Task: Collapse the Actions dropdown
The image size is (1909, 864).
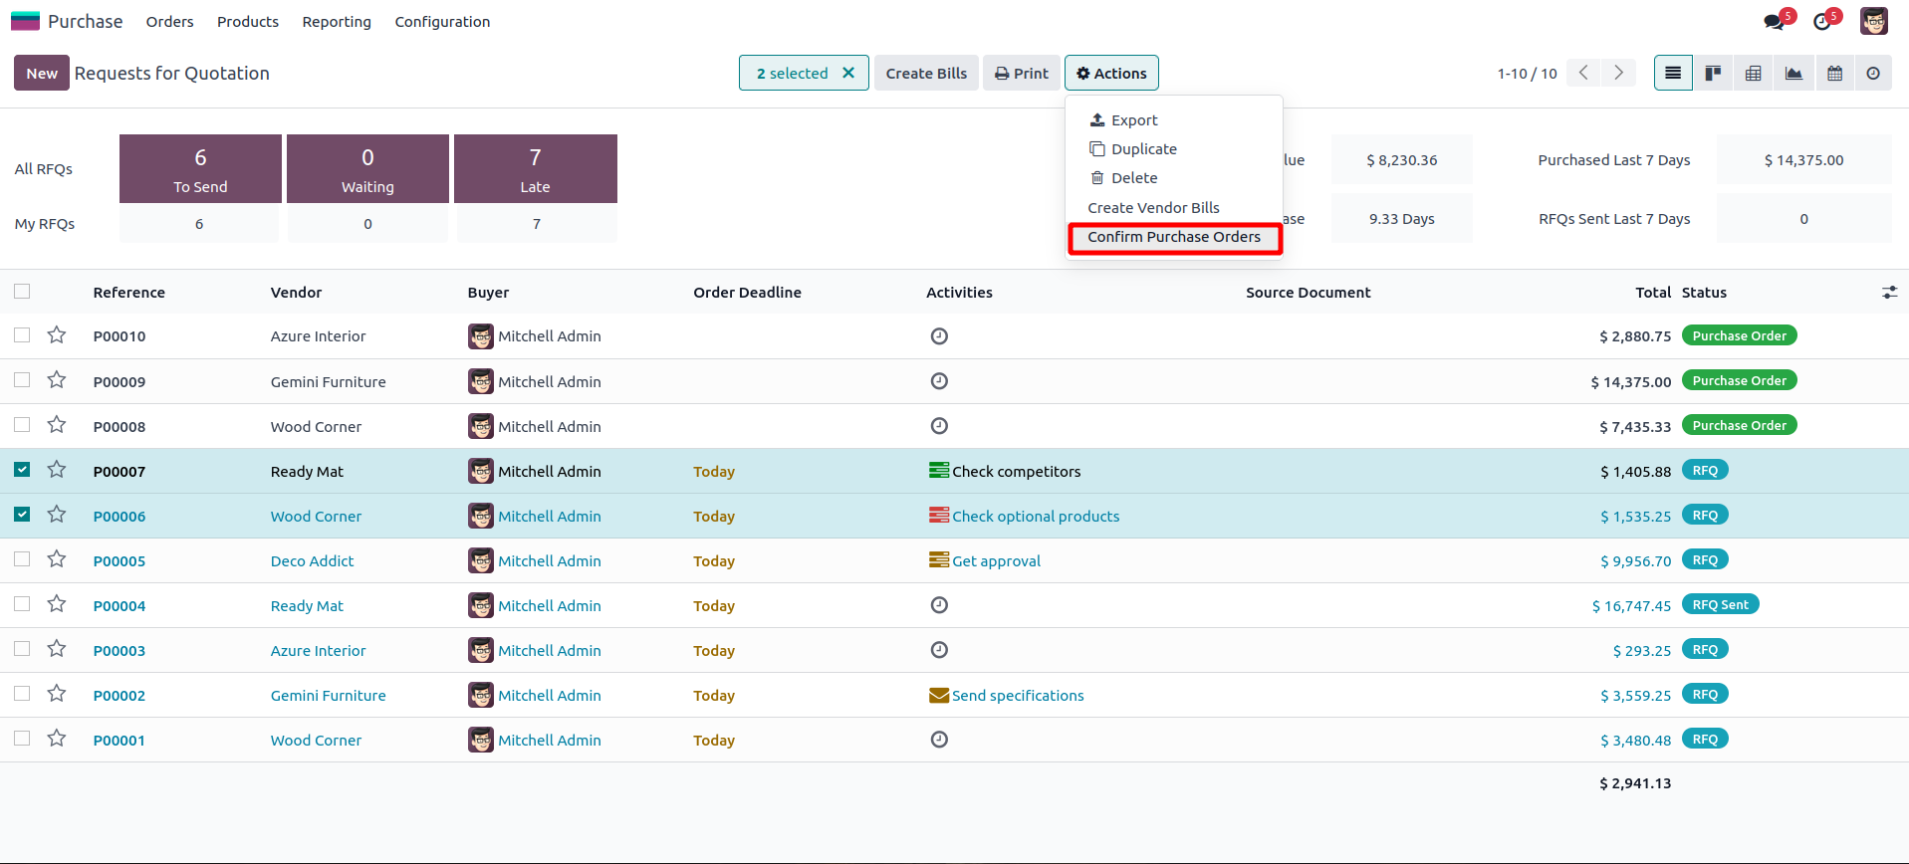Action: (x=1111, y=73)
